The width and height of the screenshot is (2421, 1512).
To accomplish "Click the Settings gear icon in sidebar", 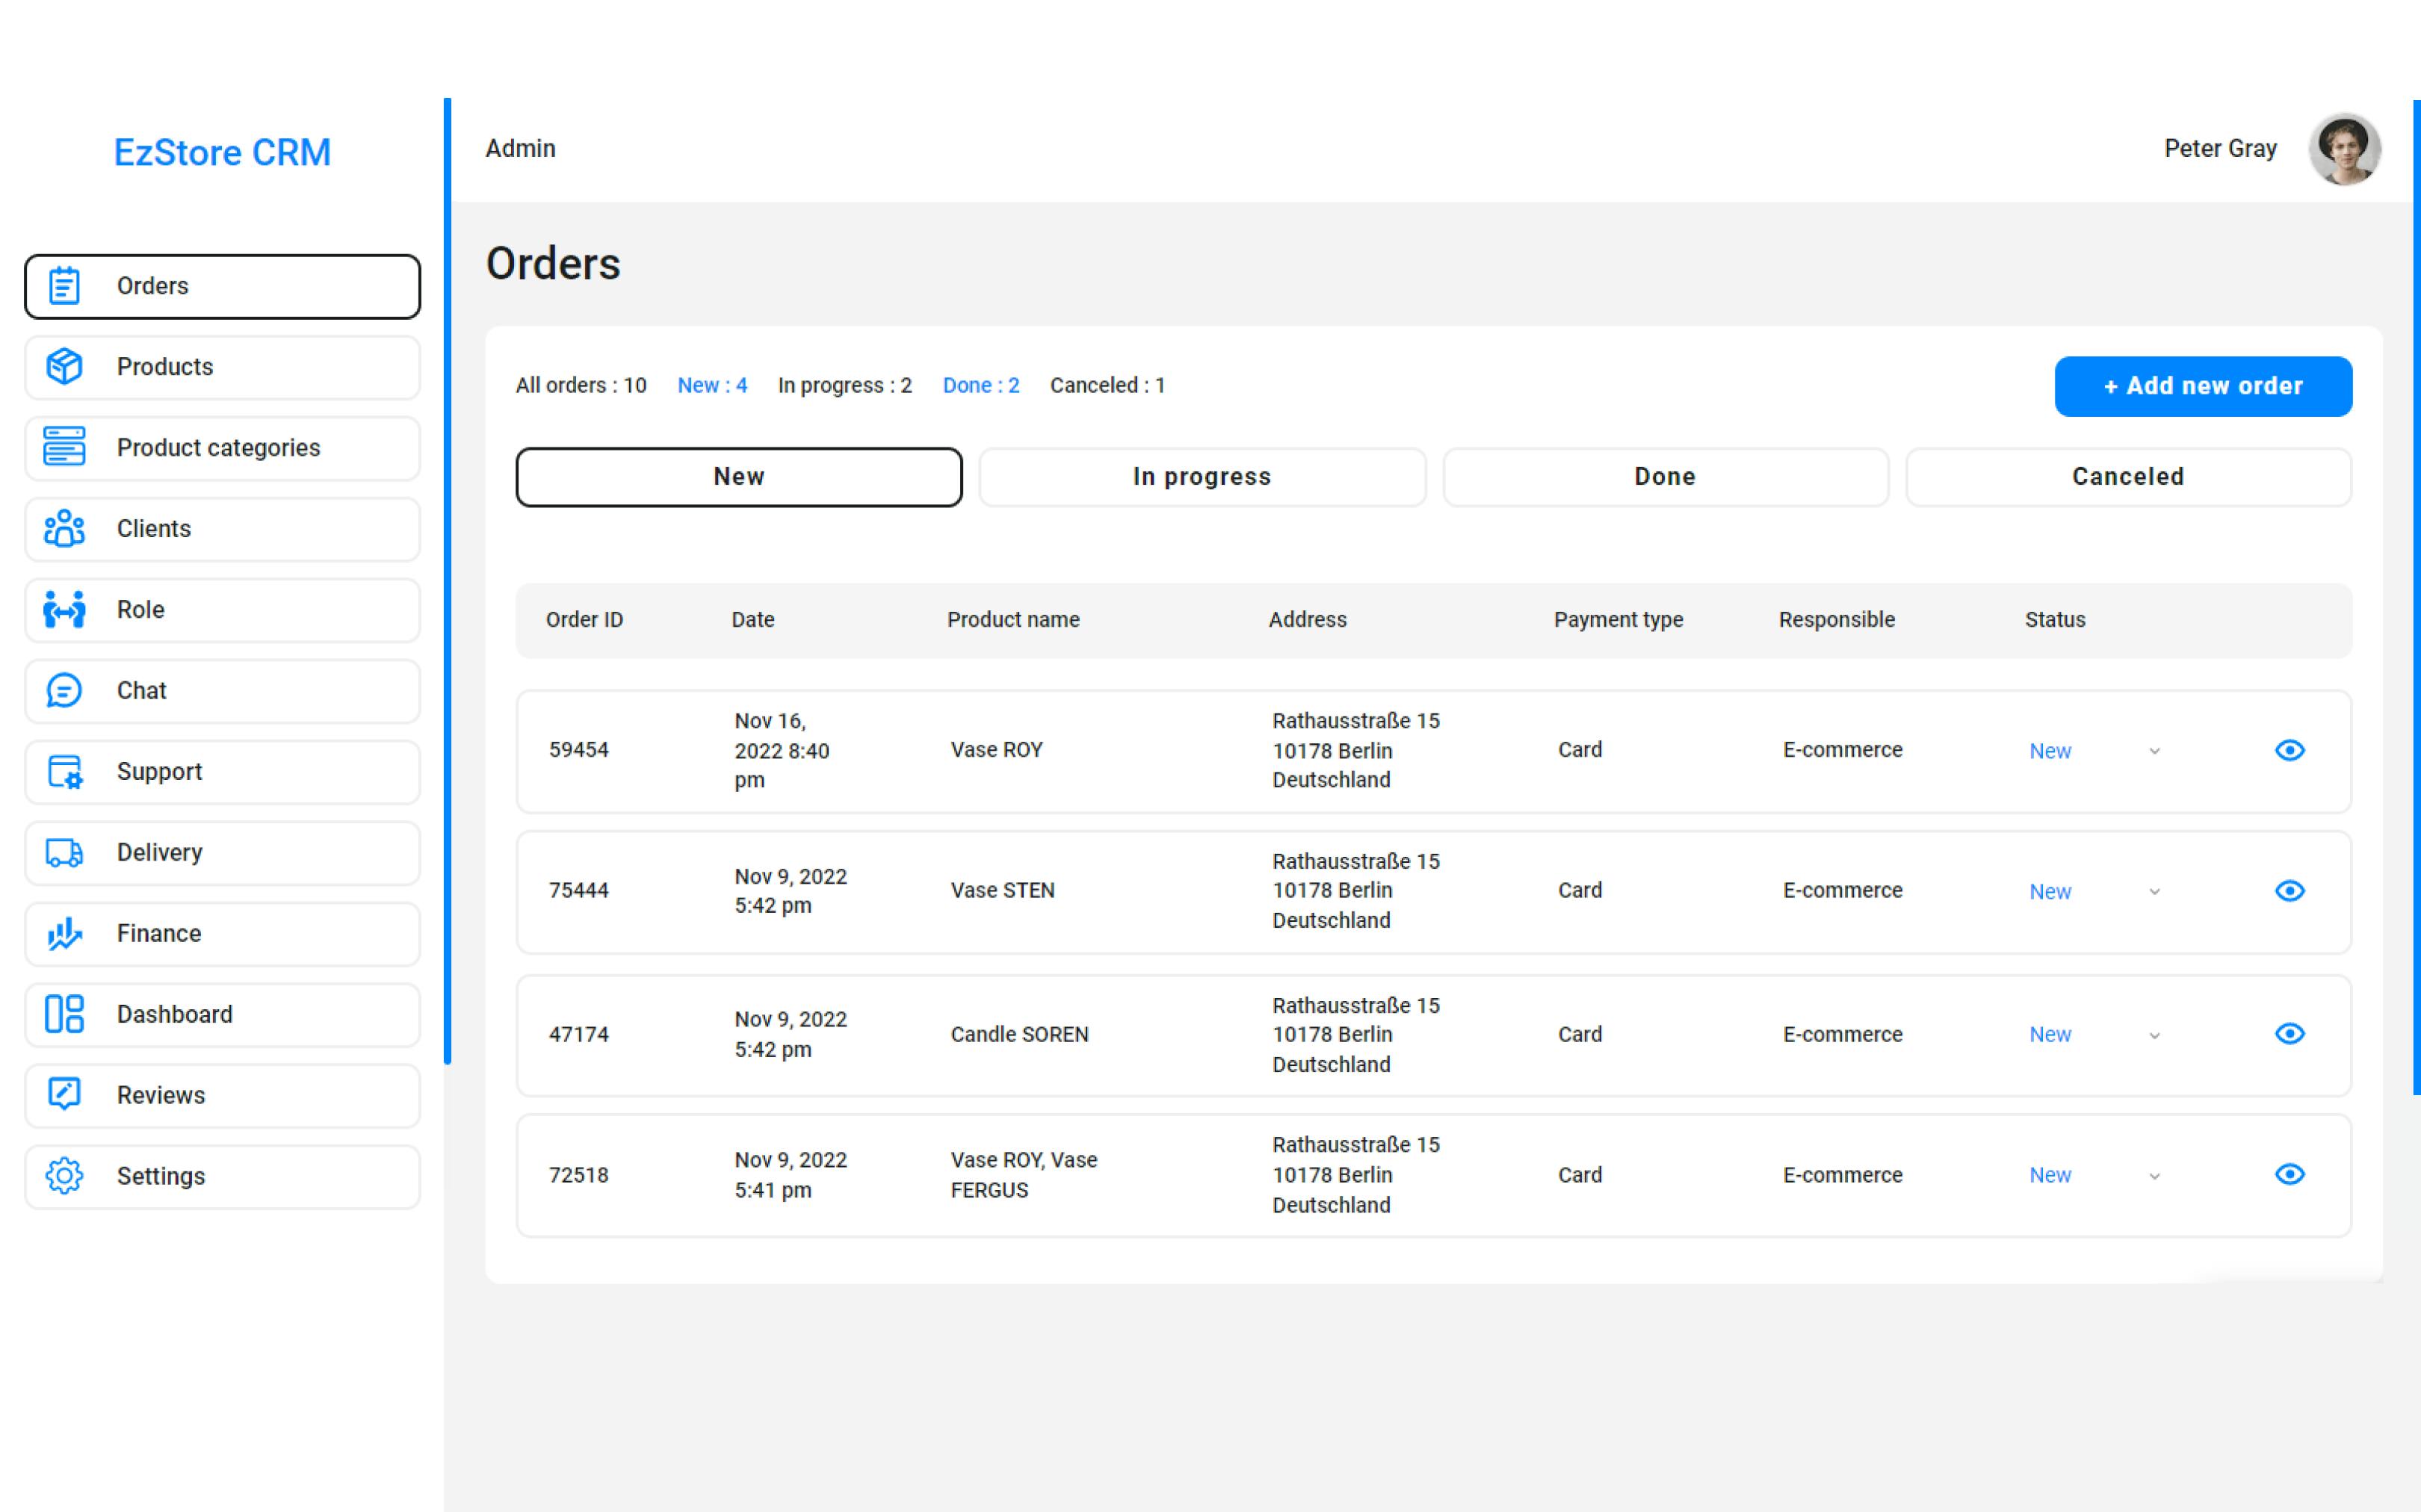I will 64,1176.
